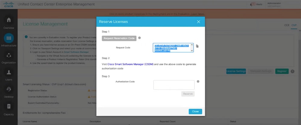Open the Smart Software Manager link in instructions
301x125 pixels.
[77, 52]
